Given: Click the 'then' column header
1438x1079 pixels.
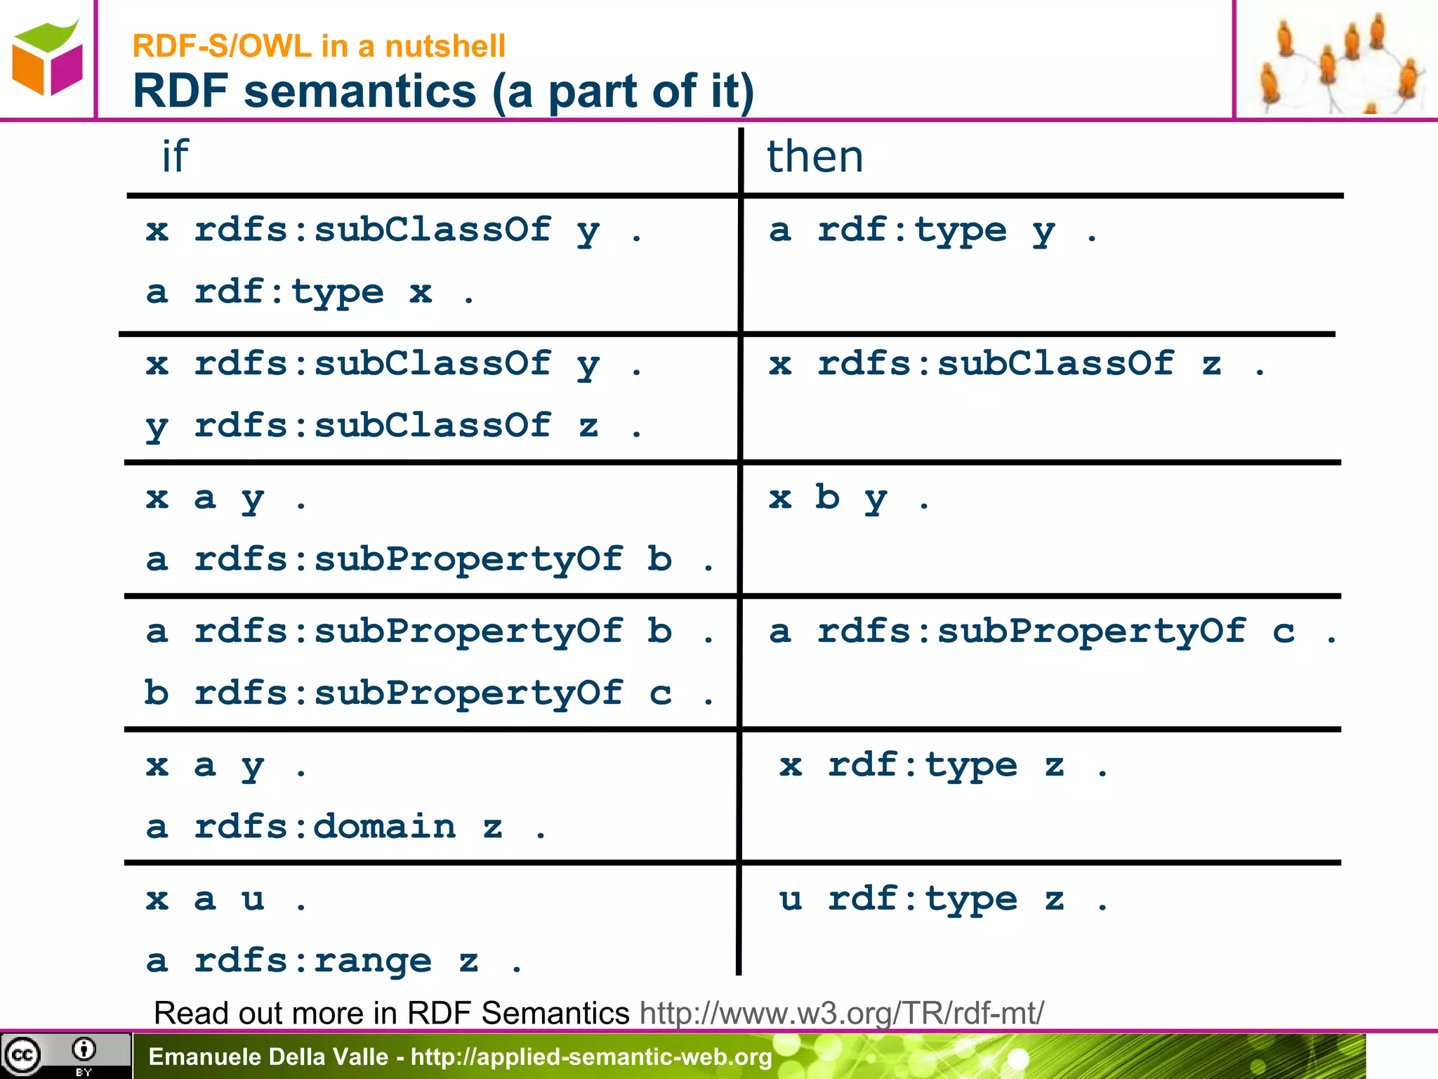Looking at the screenshot, I should point(814,156).
